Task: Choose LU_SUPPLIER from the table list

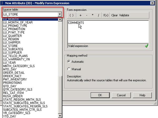Action: (13, 52)
